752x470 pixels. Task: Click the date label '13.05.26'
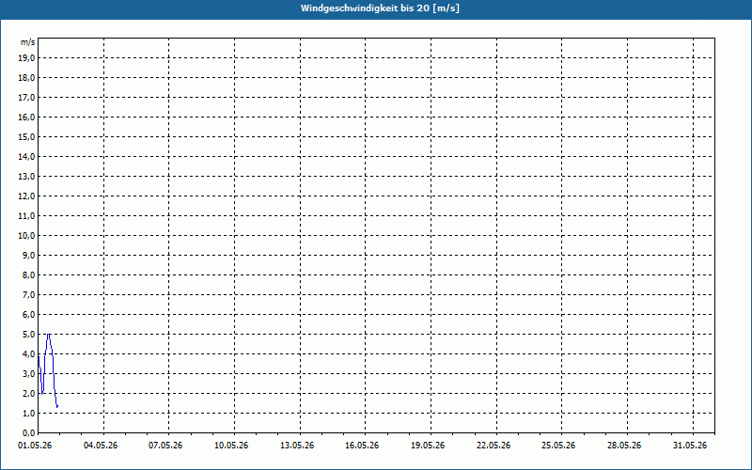297,446
